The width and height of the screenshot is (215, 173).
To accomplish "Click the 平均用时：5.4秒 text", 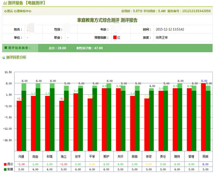I will (x=154, y=11).
